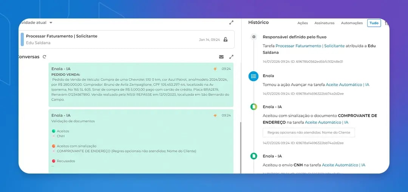408x192 pixels.
Task: Open the Atividade atual dropdown arrow
Action: [51, 23]
